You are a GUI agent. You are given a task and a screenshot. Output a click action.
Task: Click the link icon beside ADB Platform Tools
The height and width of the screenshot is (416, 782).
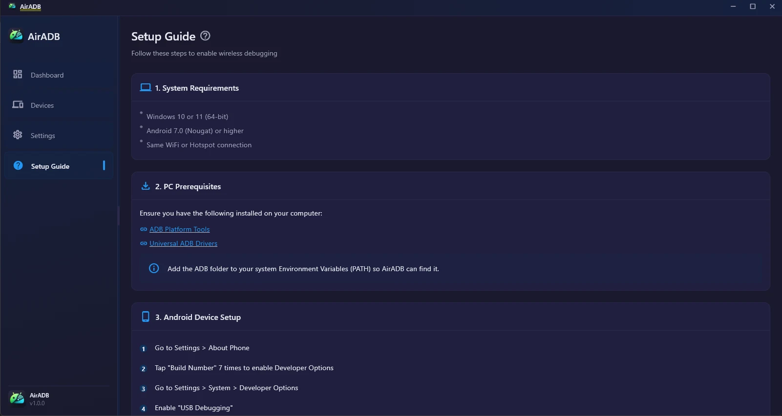click(x=144, y=229)
